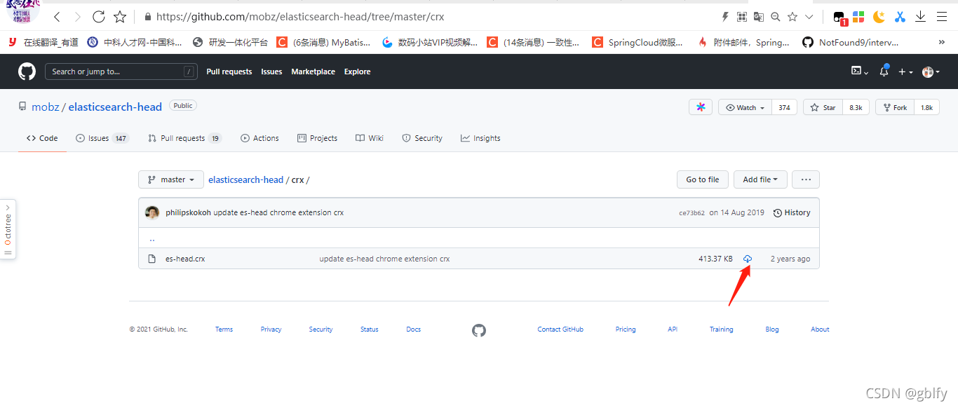The width and height of the screenshot is (958, 408).
Task: Open the philipskokoh author link
Action: (x=188, y=212)
